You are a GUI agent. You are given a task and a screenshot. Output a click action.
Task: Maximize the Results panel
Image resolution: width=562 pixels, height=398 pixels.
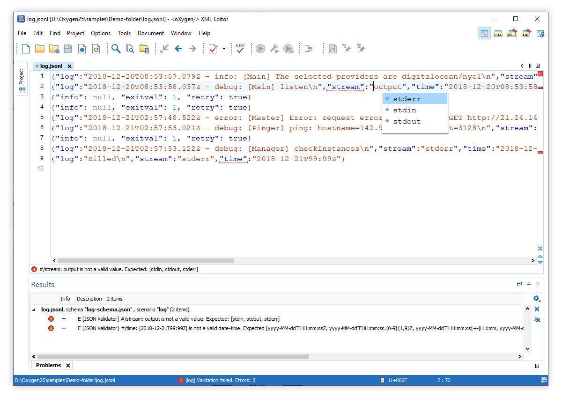point(519,284)
